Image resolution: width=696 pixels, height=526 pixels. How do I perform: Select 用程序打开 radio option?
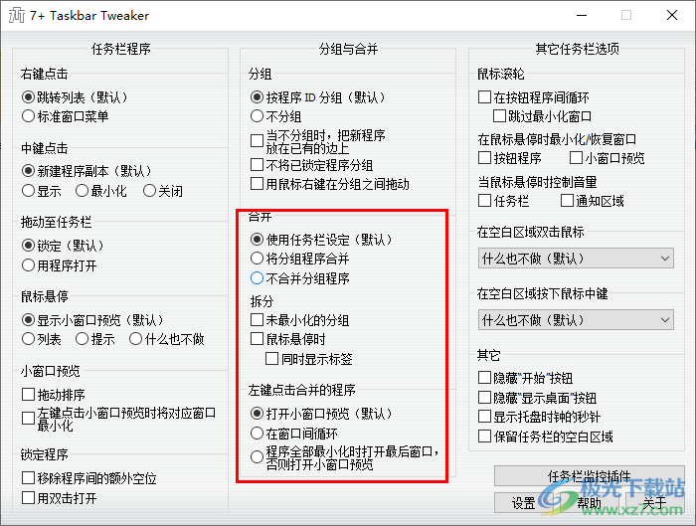pos(28,265)
